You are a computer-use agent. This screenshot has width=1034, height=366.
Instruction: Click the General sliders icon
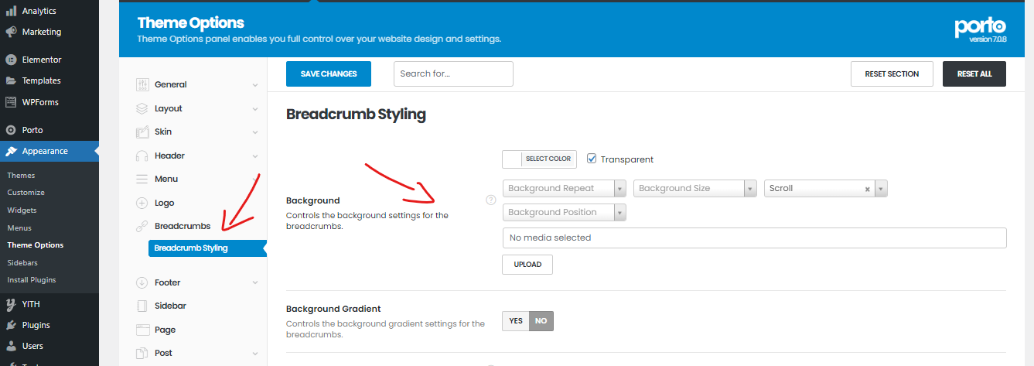point(142,84)
